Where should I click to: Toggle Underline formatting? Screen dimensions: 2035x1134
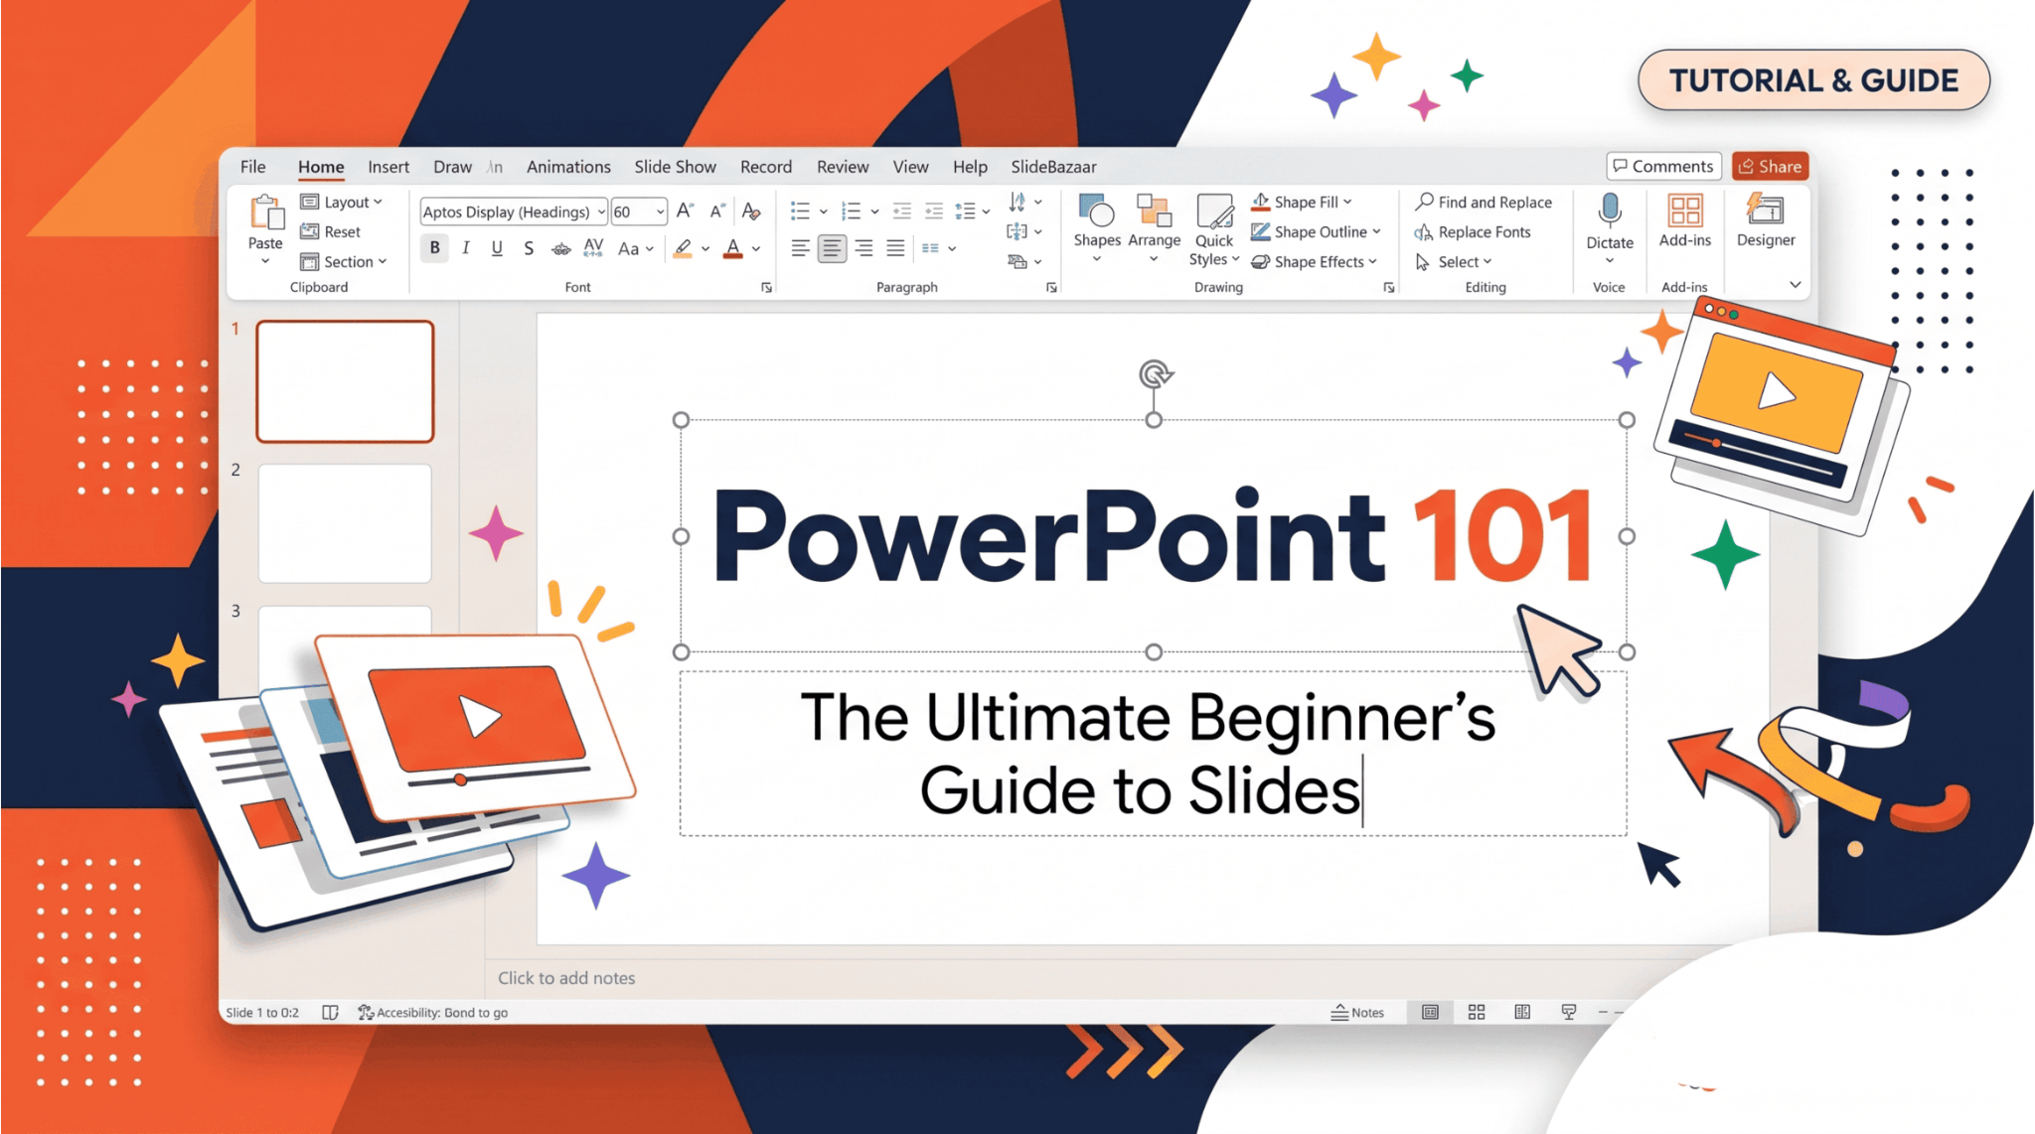point(497,248)
